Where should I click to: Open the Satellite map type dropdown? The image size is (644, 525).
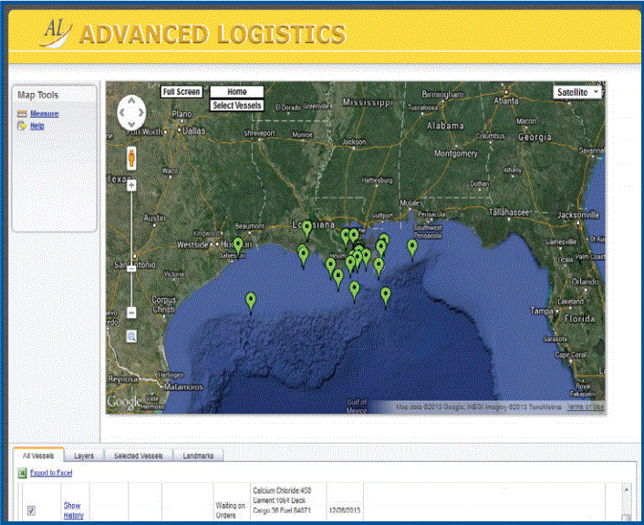click(579, 92)
